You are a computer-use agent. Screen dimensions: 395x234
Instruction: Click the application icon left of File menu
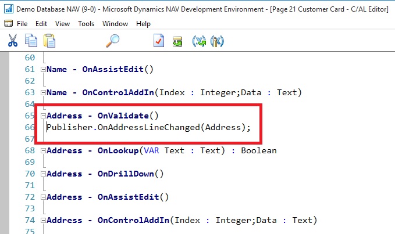pos(8,24)
